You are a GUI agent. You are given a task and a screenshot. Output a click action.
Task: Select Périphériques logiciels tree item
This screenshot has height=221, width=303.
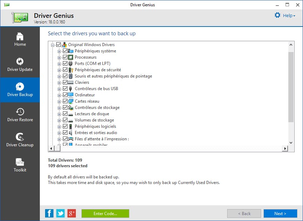coord(95,126)
